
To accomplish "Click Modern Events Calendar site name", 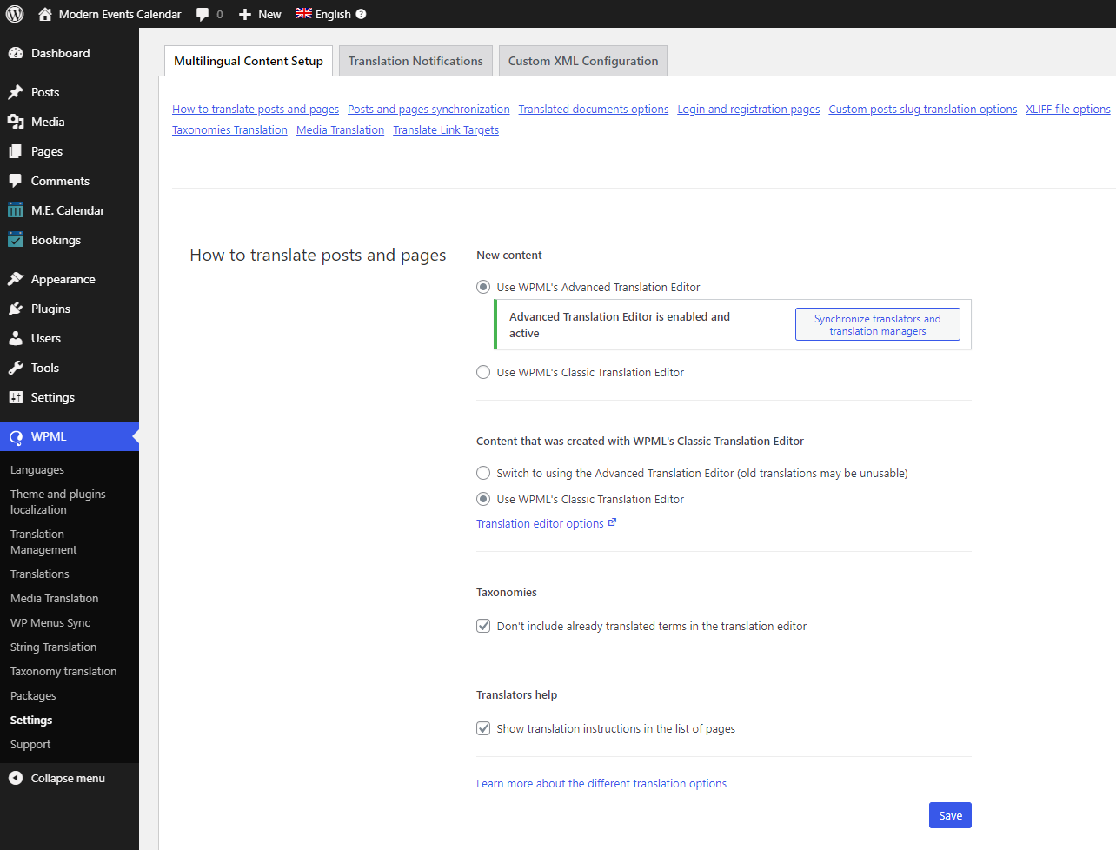I will pos(120,14).
